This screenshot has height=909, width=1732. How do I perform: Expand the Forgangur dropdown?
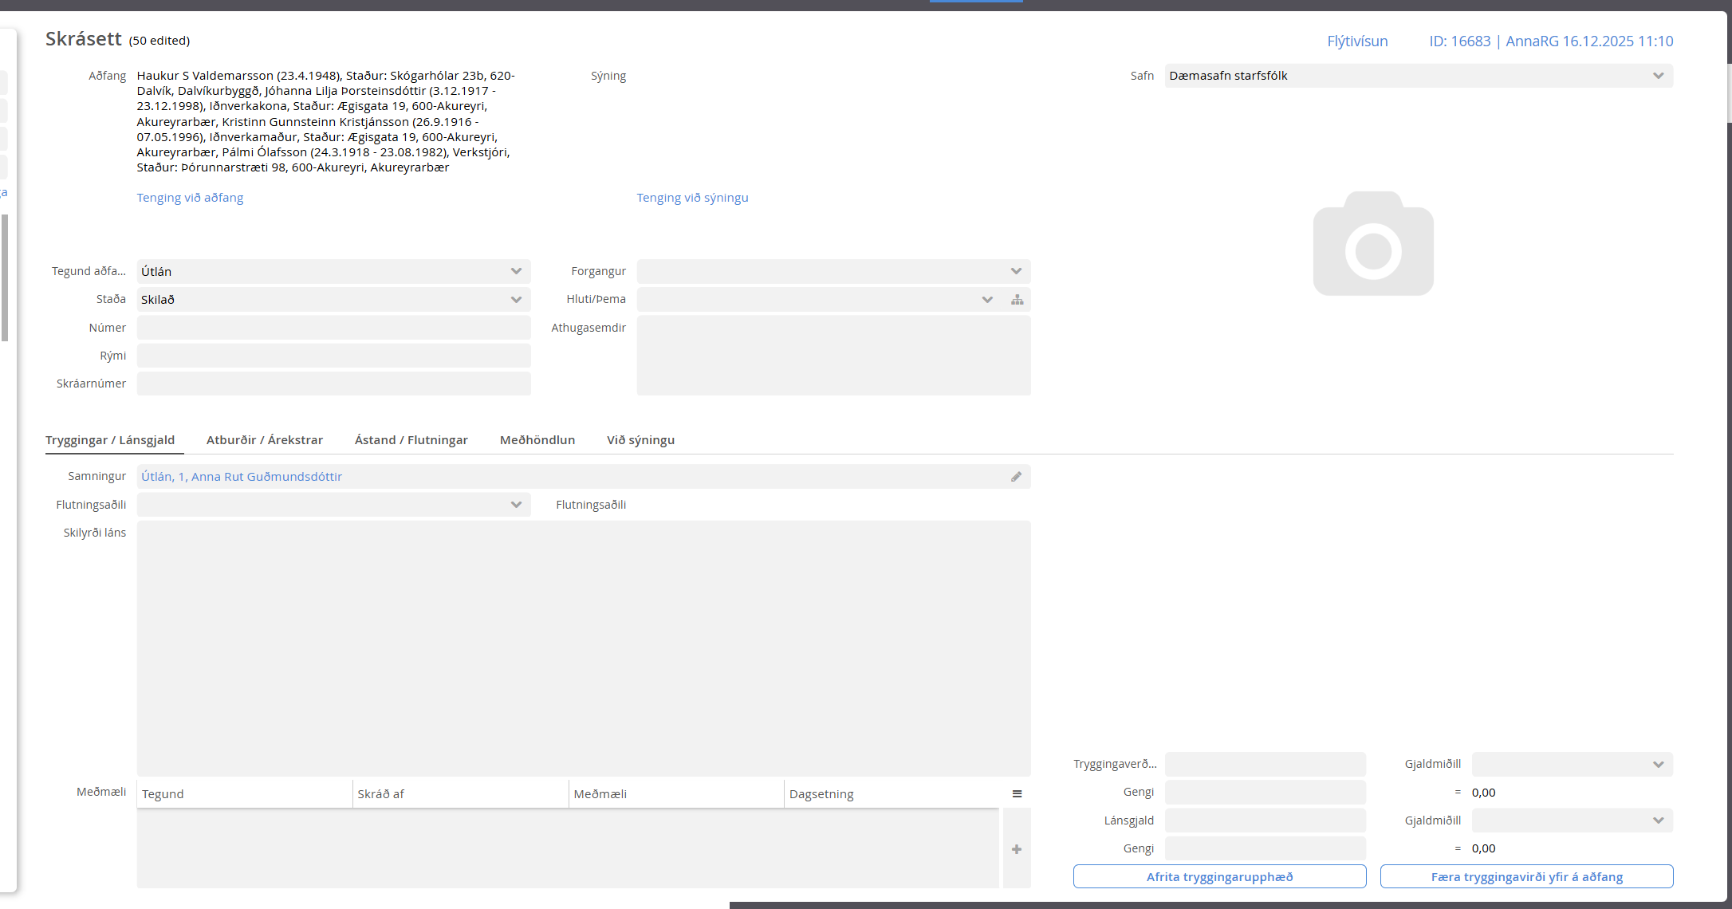[1016, 272]
